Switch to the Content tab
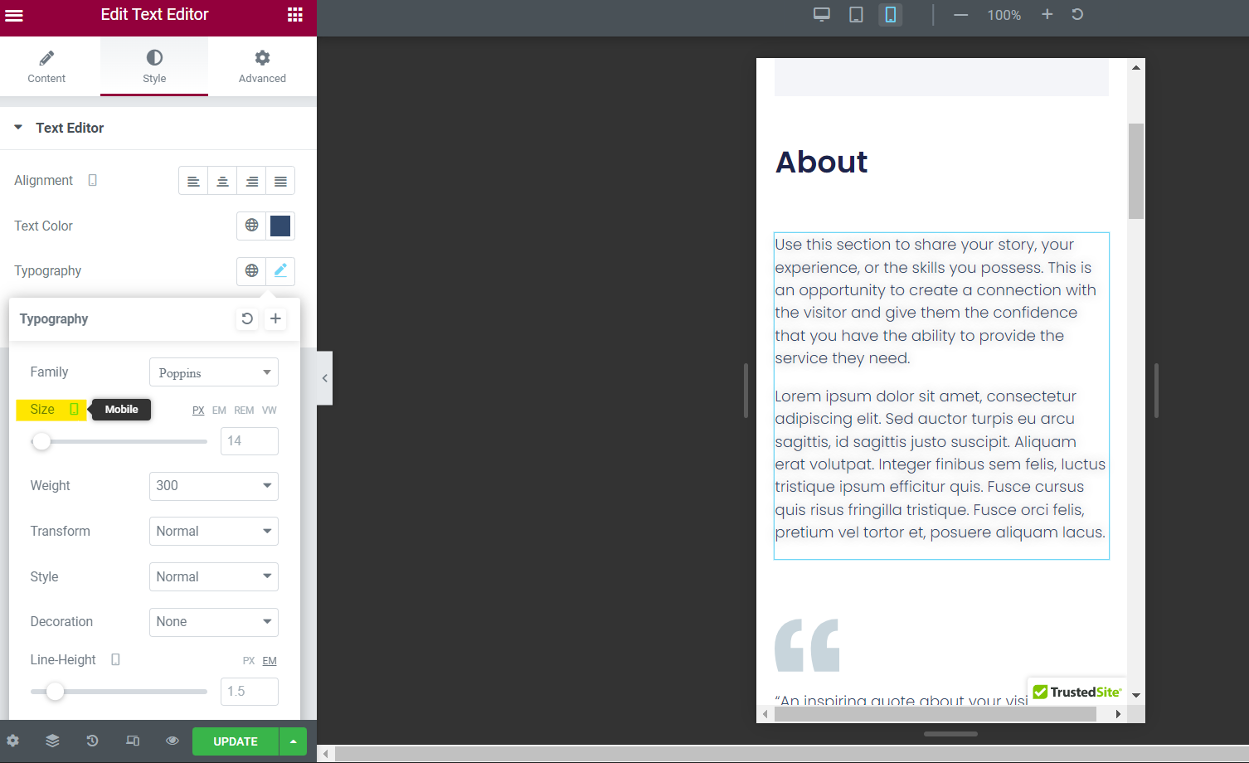 46,66
